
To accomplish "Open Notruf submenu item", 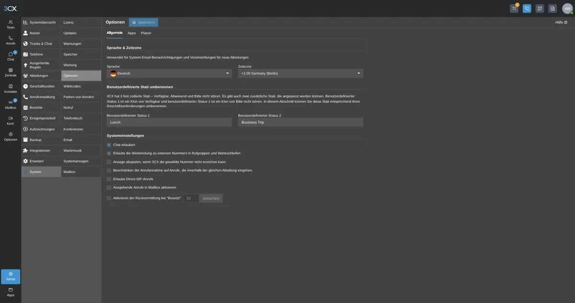I will 81,108.
